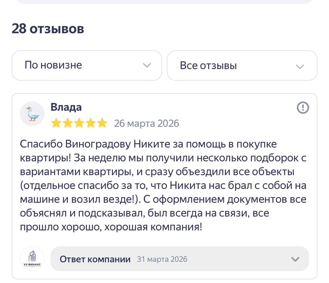
Task: Click the reply date 31 марта 2026
Action: coord(163,259)
